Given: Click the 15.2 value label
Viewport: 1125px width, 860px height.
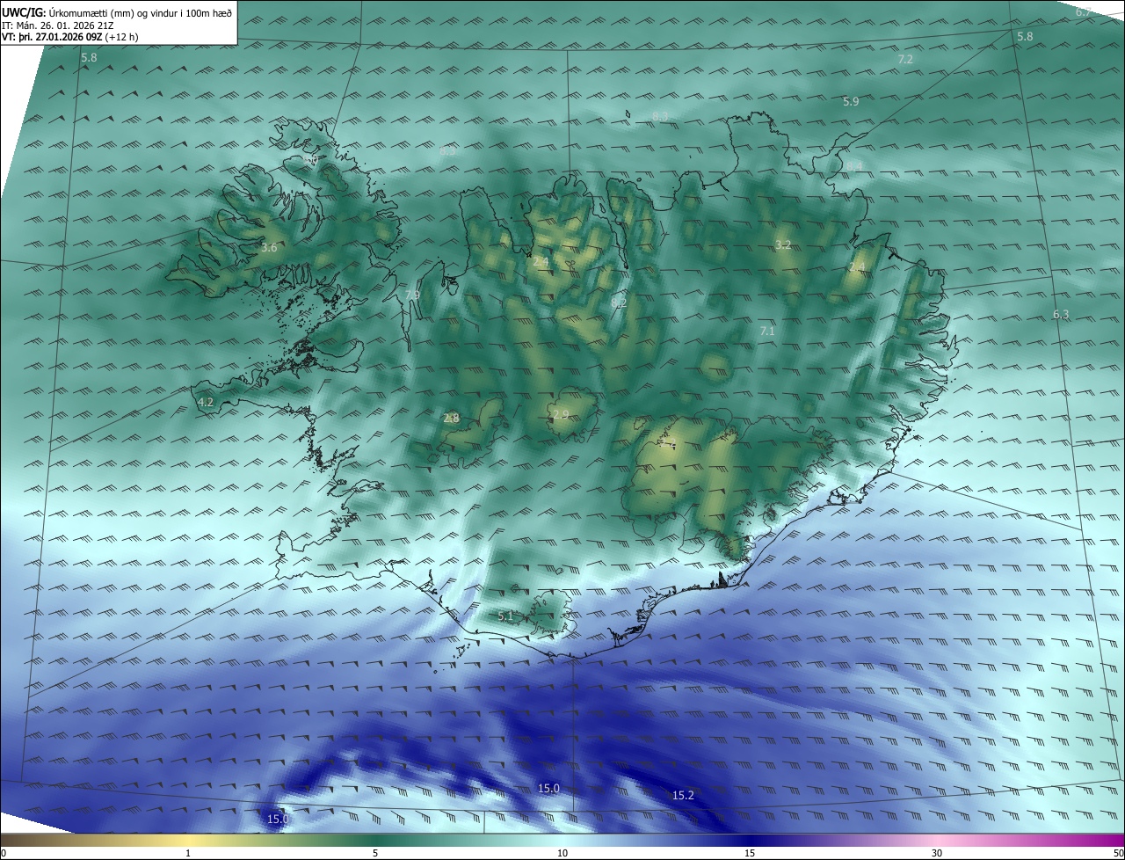Looking at the screenshot, I should (683, 795).
